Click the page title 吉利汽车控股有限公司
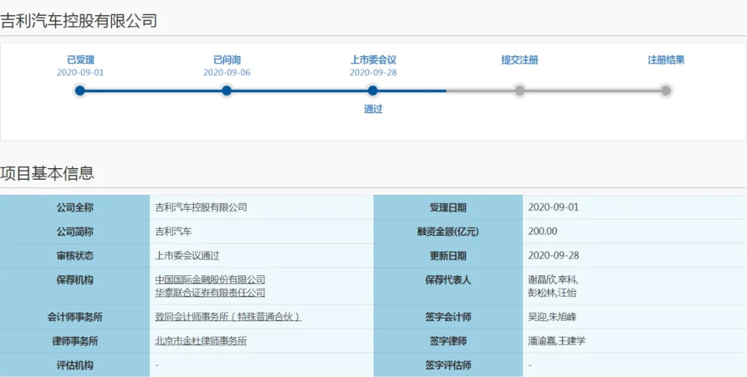747x377 pixels. (79, 21)
